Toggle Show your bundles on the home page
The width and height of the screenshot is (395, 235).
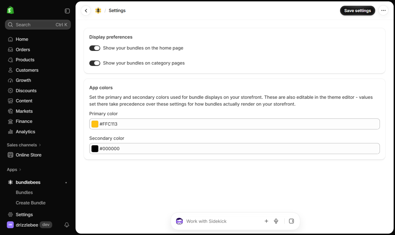click(95, 48)
